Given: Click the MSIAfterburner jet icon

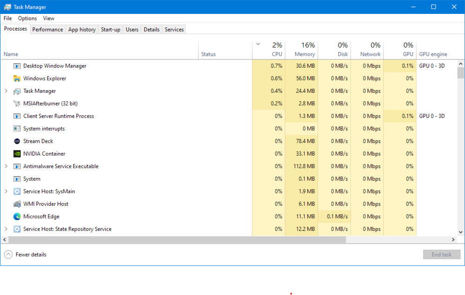Looking at the screenshot, I should (18, 103).
